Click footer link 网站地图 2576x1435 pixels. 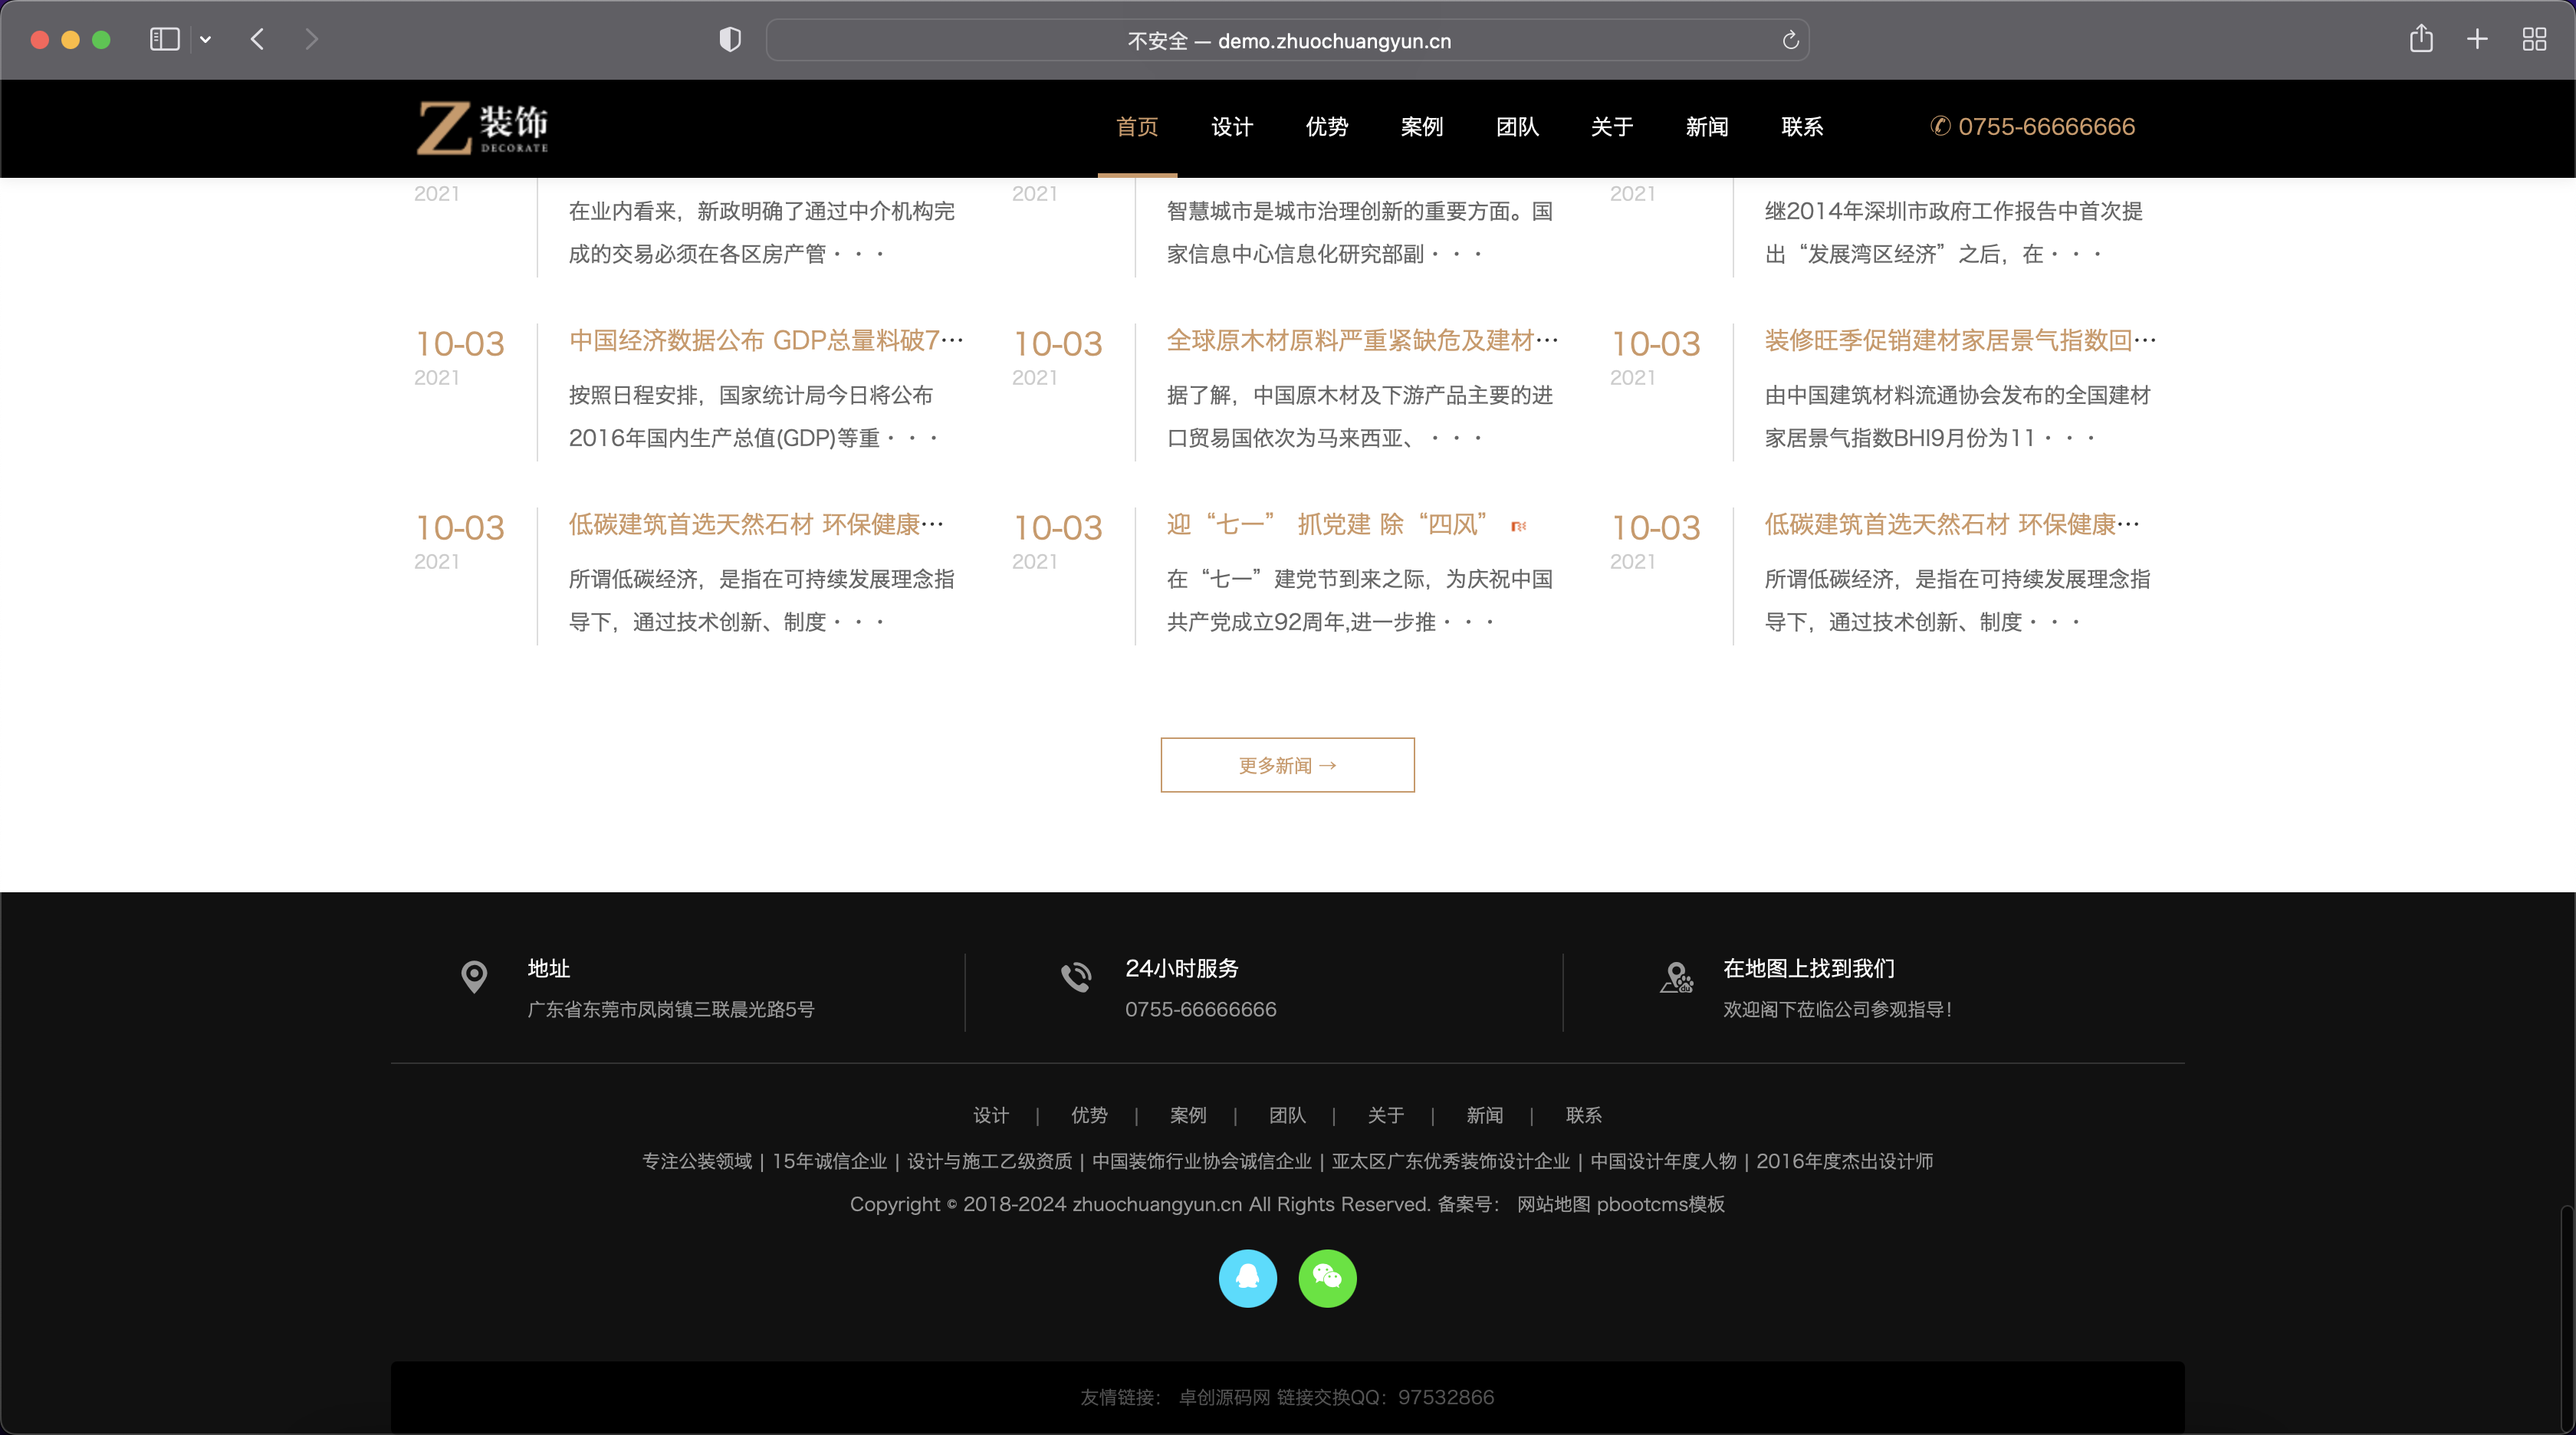[x=1553, y=1204]
